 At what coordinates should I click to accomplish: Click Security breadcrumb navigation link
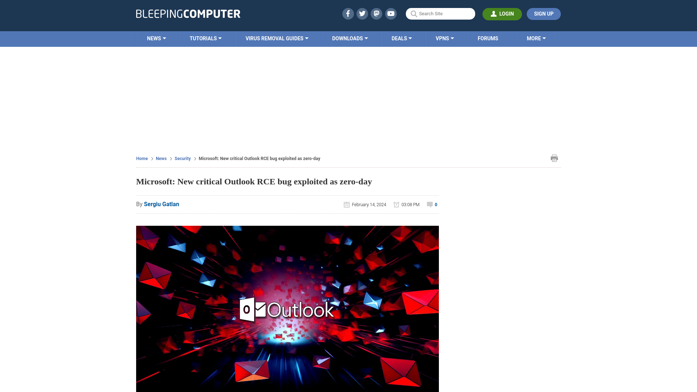[182, 158]
